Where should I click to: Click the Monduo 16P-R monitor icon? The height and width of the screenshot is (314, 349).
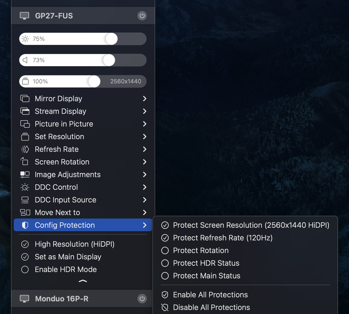click(x=24, y=299)
